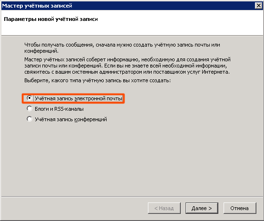This screenshot has height=221, width=264.
Task: Click the word Интернета ending the paragraph
Action: (x=215, y=72)
